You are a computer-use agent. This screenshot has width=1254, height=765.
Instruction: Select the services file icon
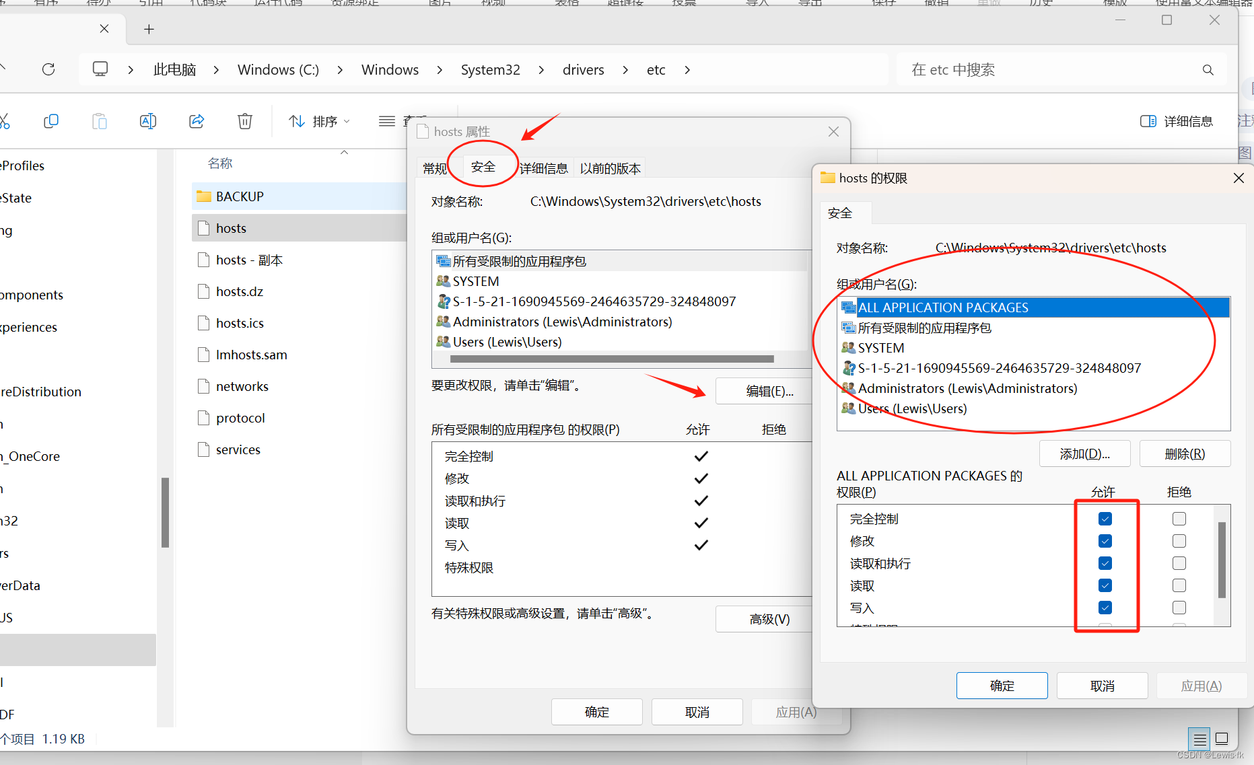203,449
